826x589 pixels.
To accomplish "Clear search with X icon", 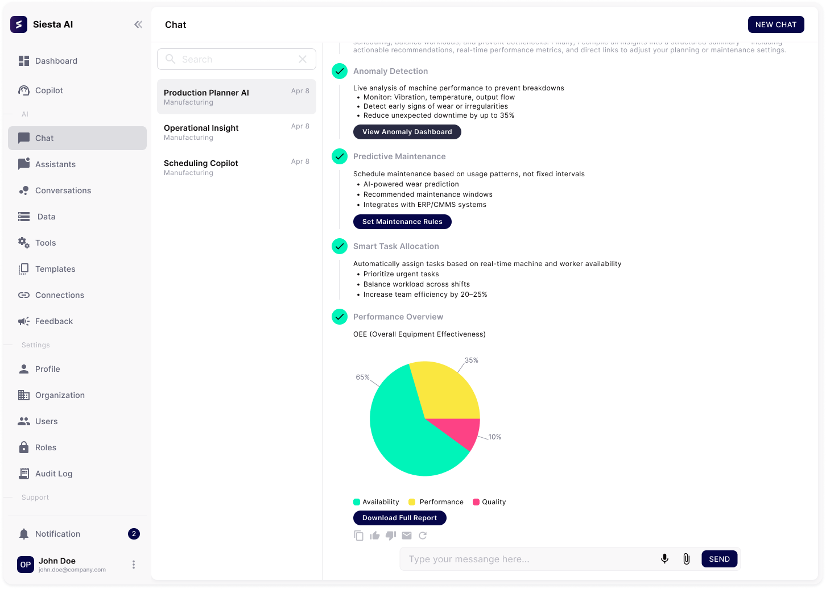I will click(x=303, y=59).
